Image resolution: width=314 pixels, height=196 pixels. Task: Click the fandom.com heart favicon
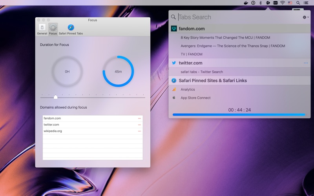coord(174,29)
